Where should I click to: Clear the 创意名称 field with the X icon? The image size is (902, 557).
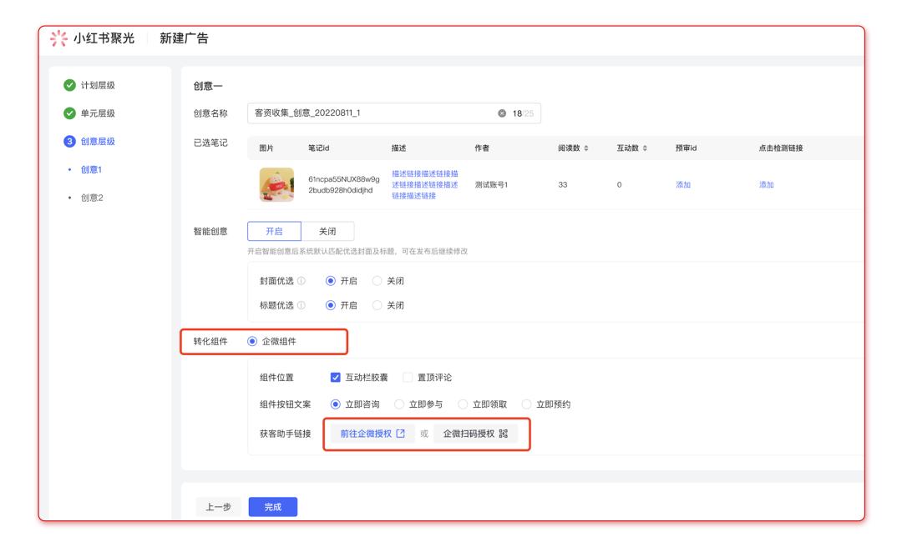[502, 113]
